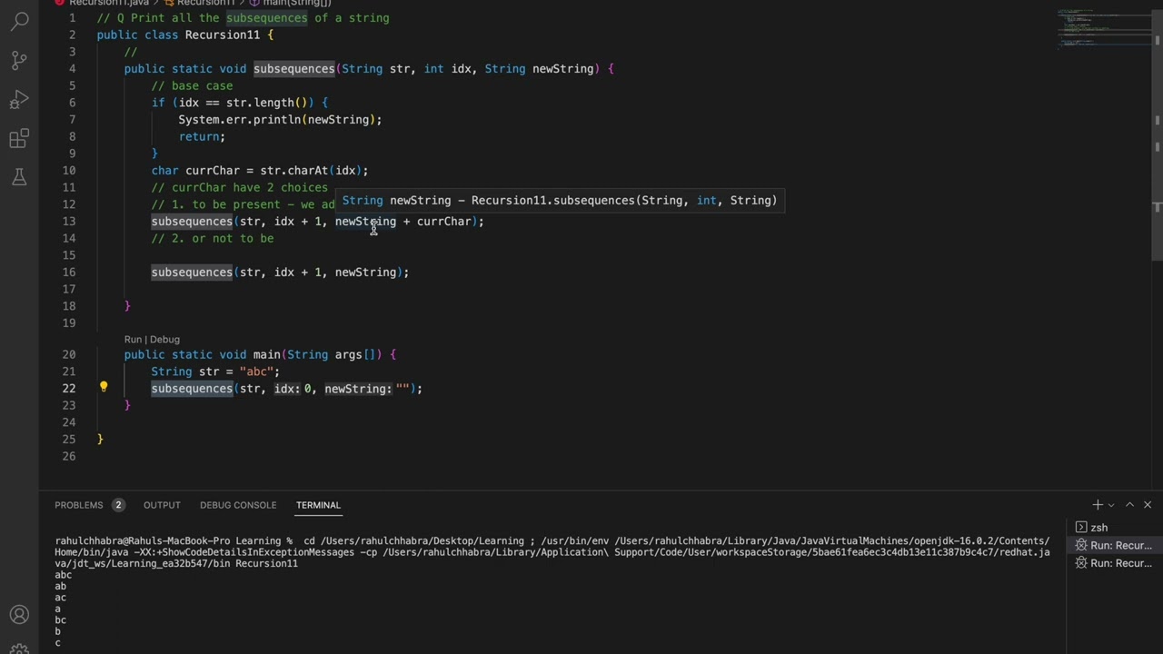
Task: Close the bottom panel with X
Action: point(1148,505)
